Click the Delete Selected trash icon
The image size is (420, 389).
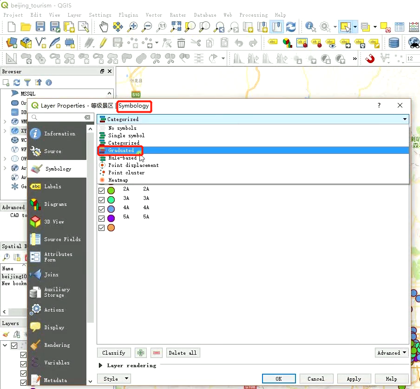[x=181, y=43]
